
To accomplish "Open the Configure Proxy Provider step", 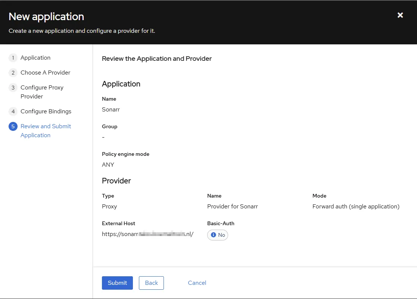I will coord(42,92).
